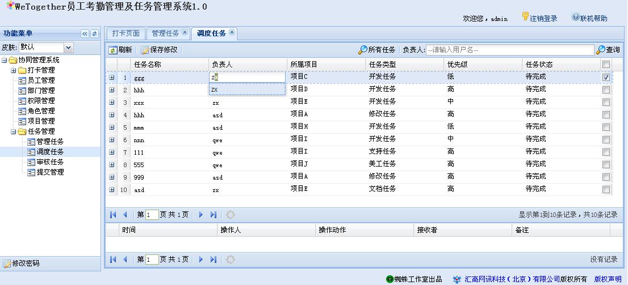
Task: Close the 管理任务 tab
Action: click(x=185, y=33)
